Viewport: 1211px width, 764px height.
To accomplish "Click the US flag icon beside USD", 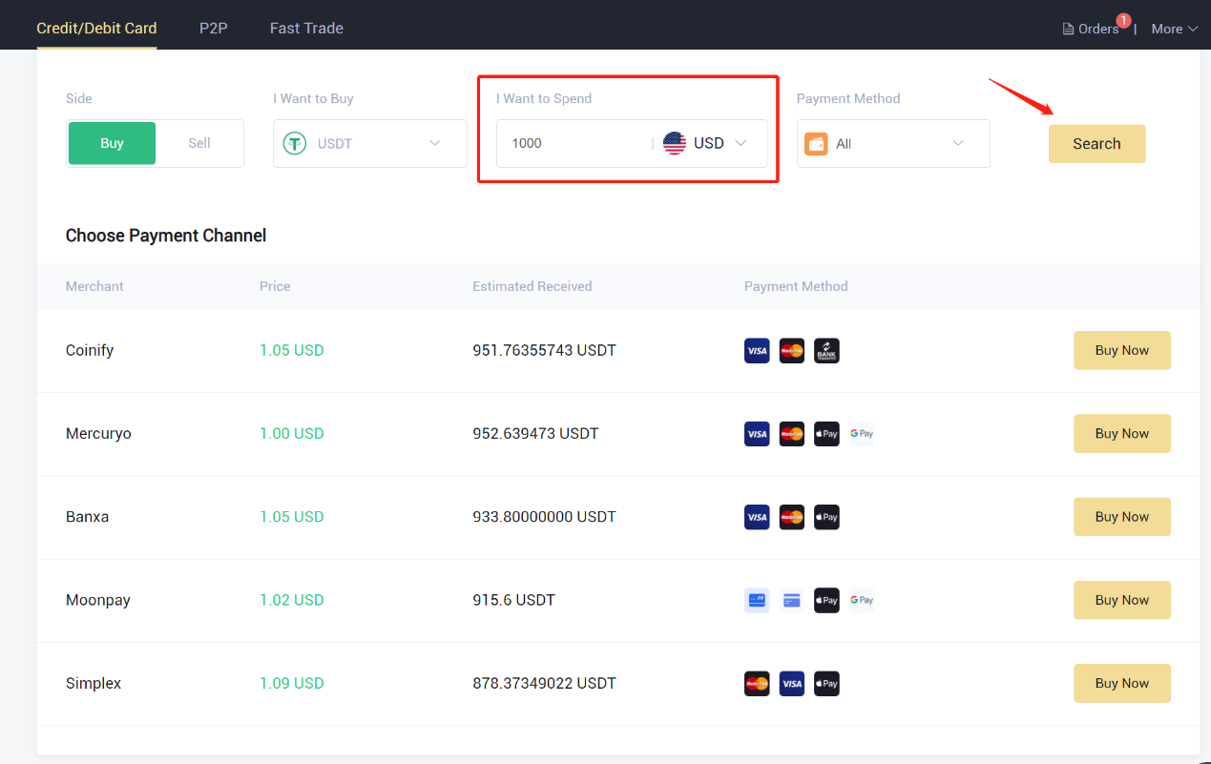I will (x=676, y=143).
